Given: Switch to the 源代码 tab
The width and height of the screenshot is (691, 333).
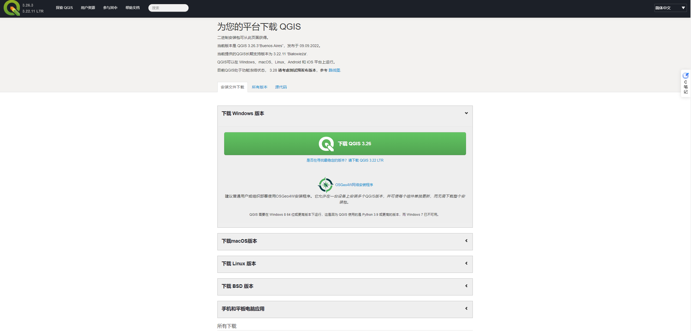Looking at the screenshot, I should tap(281, 87).
